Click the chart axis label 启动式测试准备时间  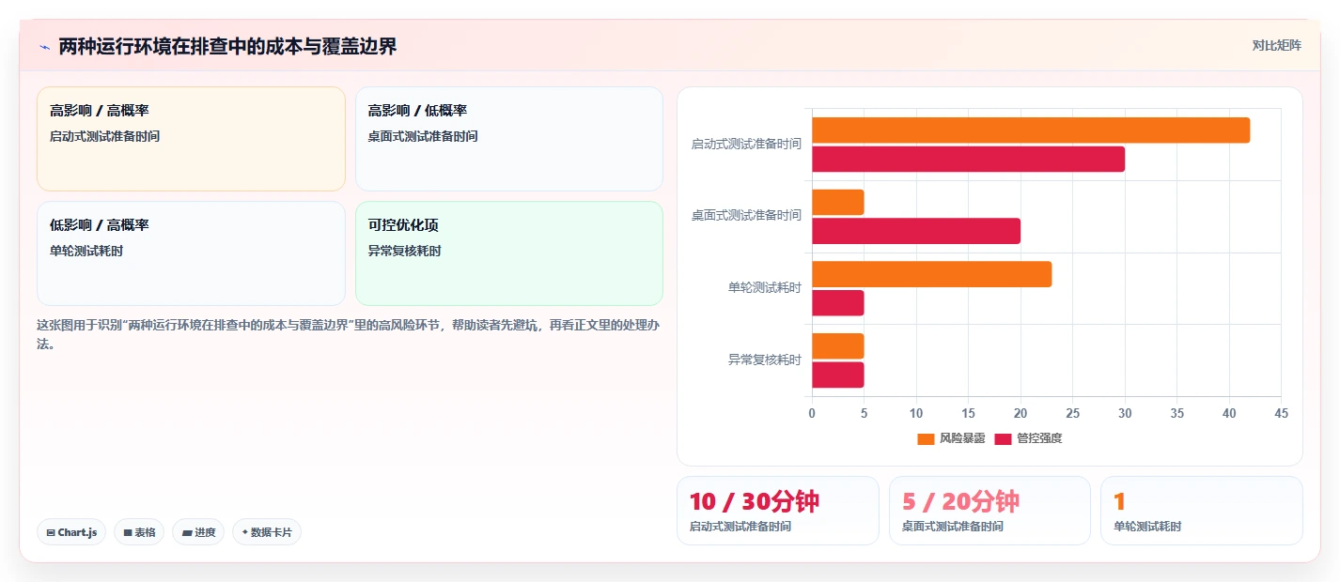pos(746,144)
